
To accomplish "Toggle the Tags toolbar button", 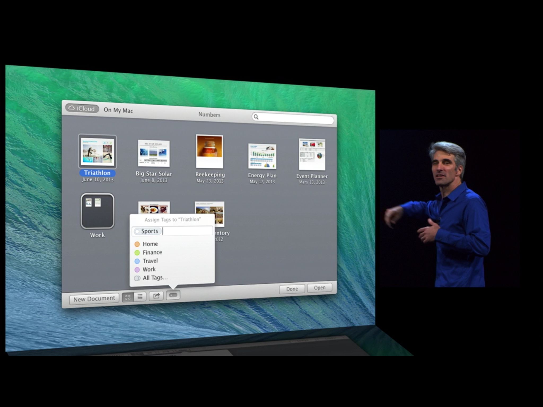I will tap(173, 295).
